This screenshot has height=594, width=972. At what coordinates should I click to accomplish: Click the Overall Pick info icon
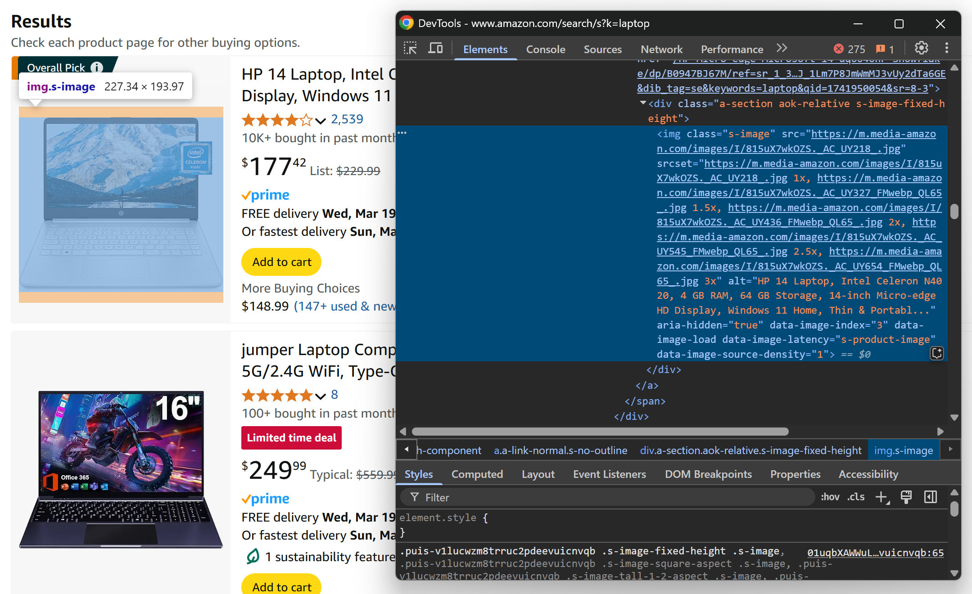click(x=97, y=67)
